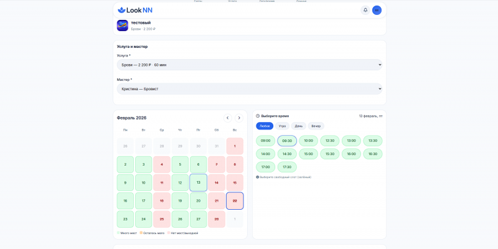Pick the 15:00 time slot
This screenshot has width=498, height=249.
tap(308, 154)
